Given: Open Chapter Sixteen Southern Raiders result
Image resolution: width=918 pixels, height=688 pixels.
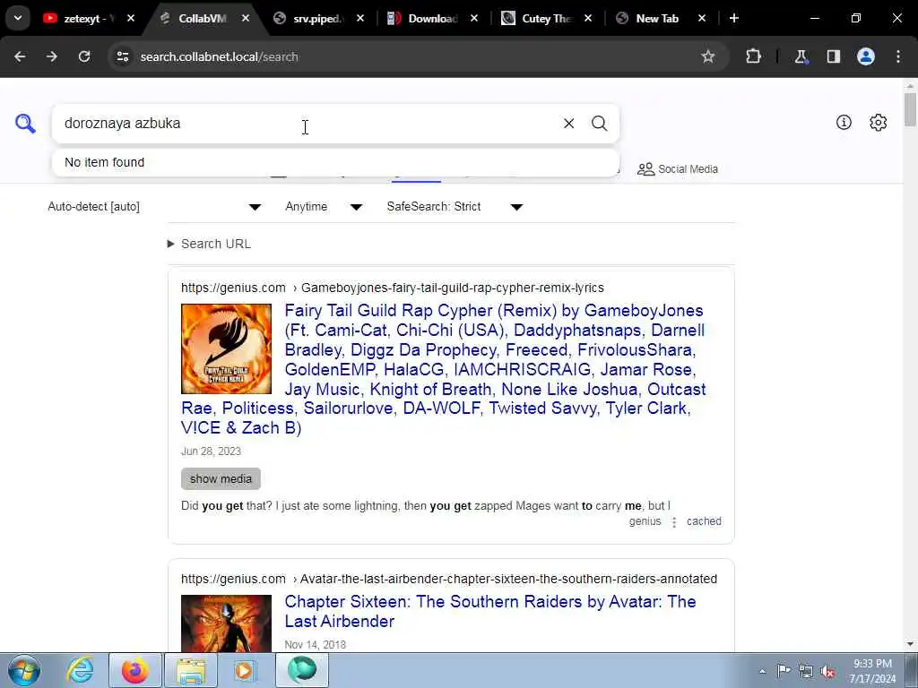Looking at the screenshot, I should 490,611.
